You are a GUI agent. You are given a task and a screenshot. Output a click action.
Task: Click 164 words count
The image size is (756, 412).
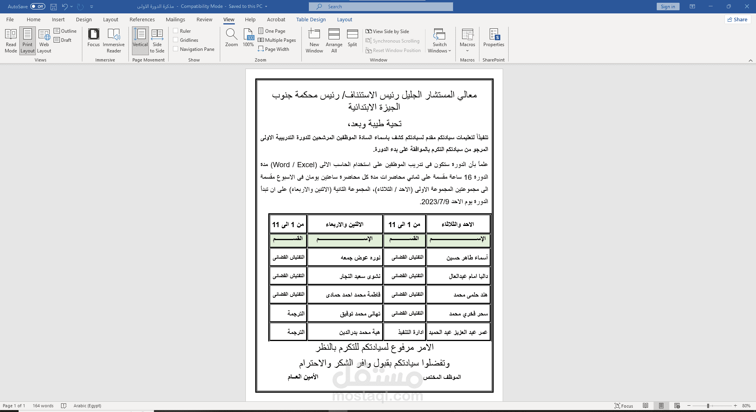tap(43, 406)
